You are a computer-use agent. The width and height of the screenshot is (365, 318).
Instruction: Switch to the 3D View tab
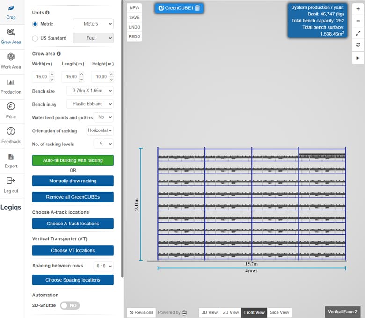tap(209, 312)
